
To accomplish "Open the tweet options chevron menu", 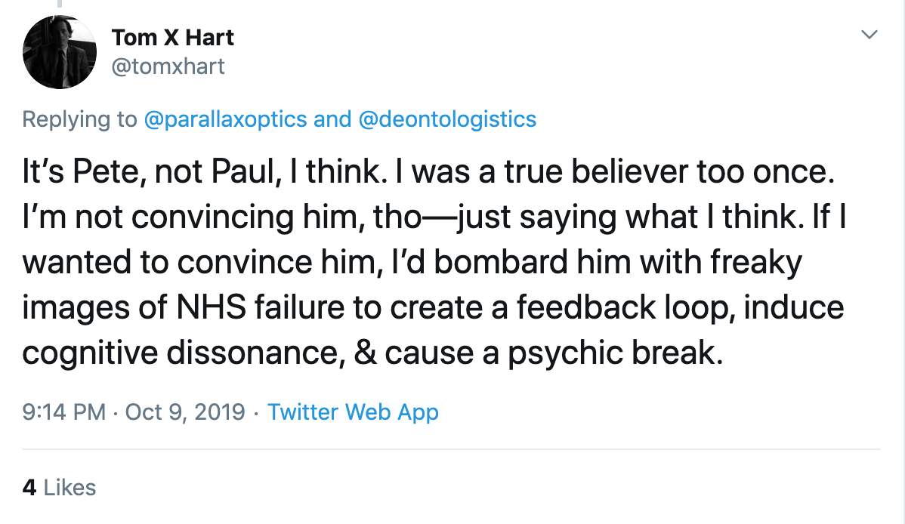I will click(x=870, y=35).
